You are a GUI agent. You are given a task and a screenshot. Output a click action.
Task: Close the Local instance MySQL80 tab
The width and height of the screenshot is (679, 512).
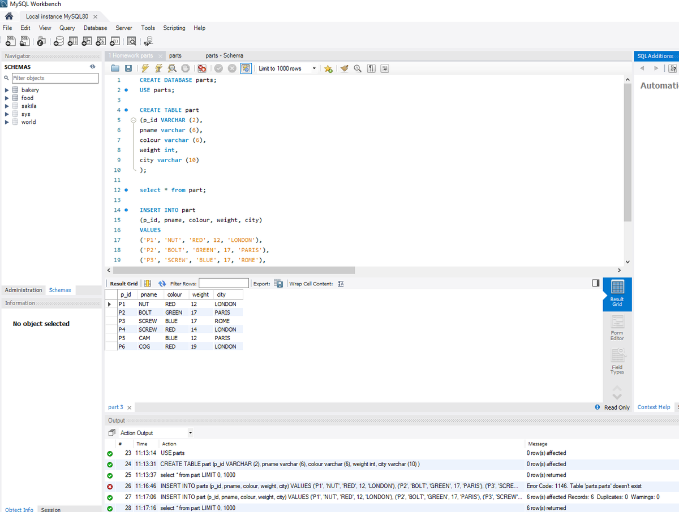coord(95,16)
